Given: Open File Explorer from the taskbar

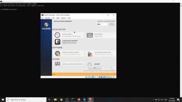Looking at the screenshot, I should pos(55,99).
